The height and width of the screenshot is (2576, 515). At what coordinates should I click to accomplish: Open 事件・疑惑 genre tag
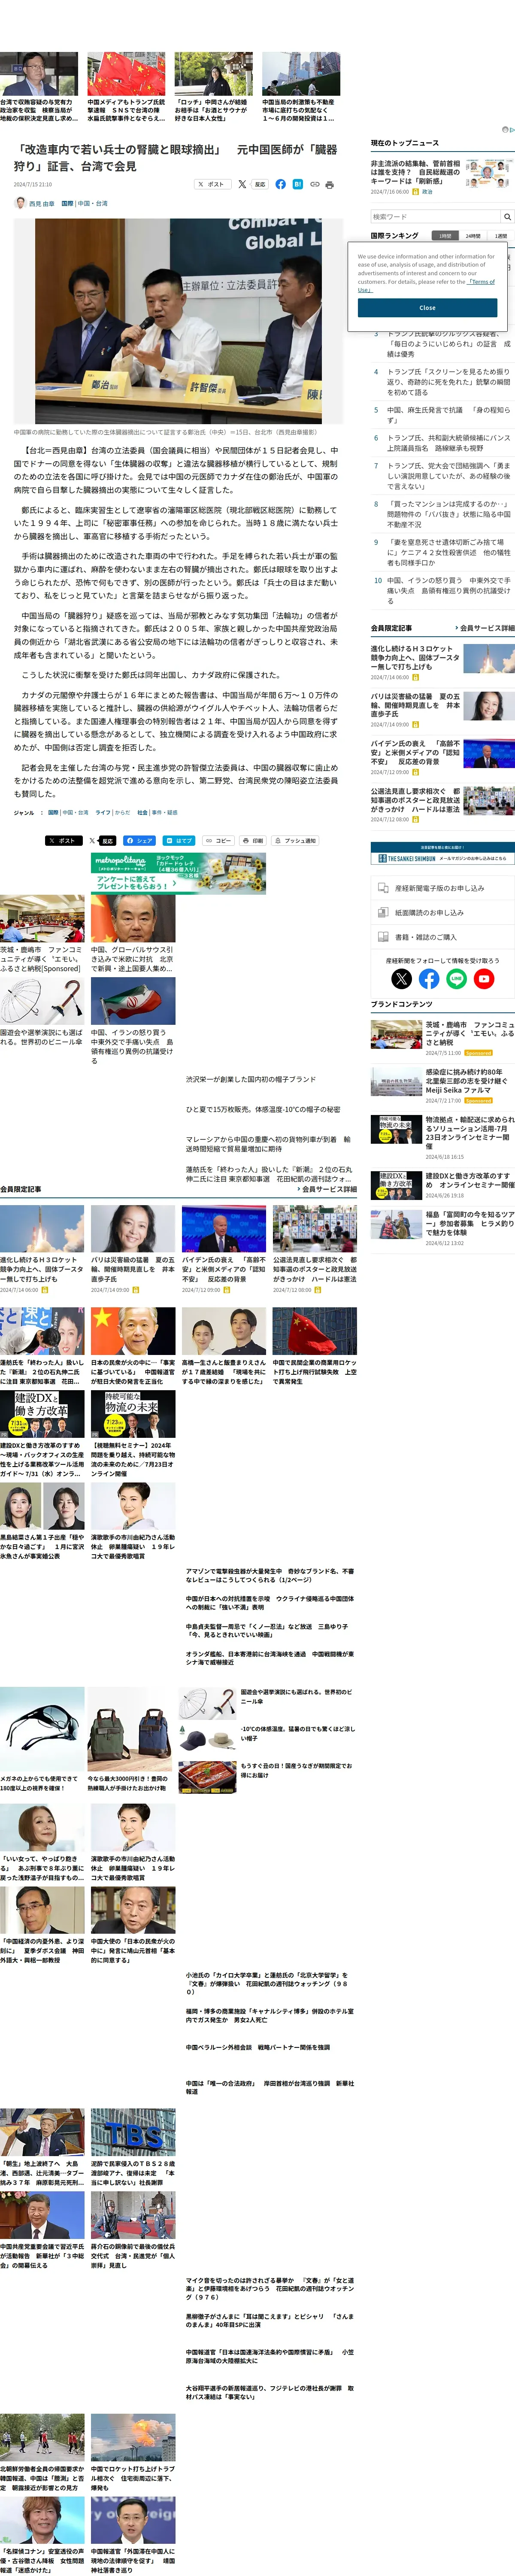[x=165, y=813]
